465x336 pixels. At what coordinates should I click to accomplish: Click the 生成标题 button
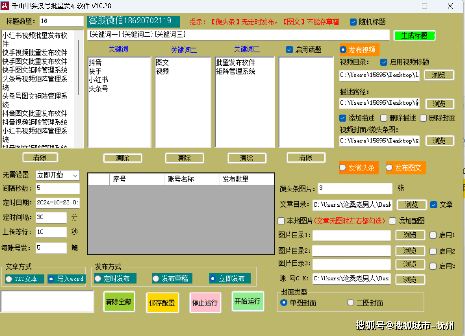(x=414, y=36)
